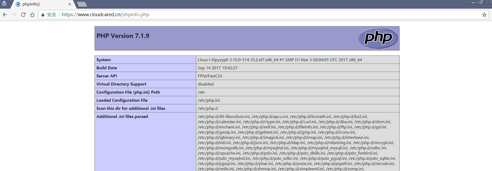Click the PHP Version 7.1.9 heading

[123, 36]
